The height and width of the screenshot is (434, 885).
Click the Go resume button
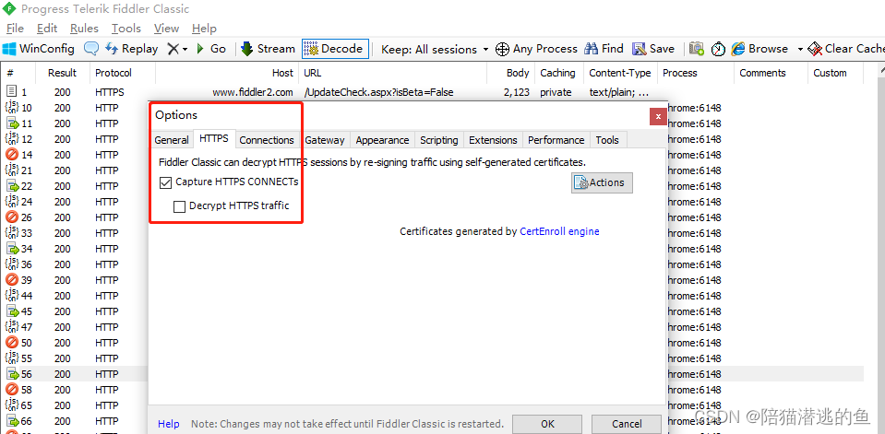pos(211,49)
